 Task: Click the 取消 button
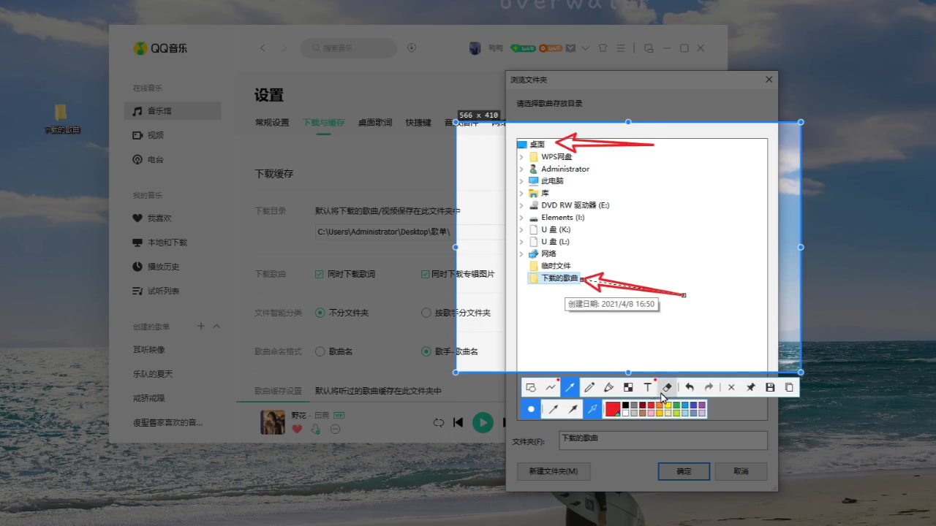[741, 471]
